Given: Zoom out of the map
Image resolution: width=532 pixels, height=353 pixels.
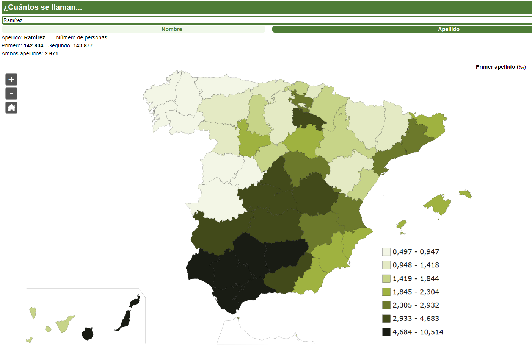Looking at the screenshot, I should 11,94.
